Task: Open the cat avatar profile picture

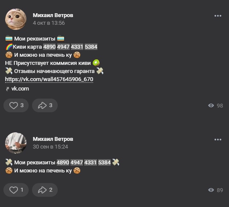Action: pos(16,19)
